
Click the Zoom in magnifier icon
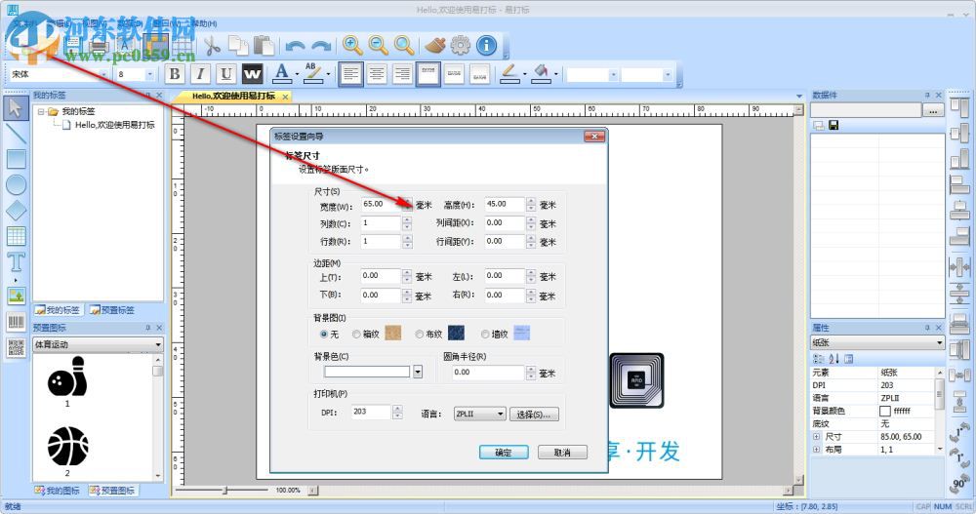pos(352,45)
